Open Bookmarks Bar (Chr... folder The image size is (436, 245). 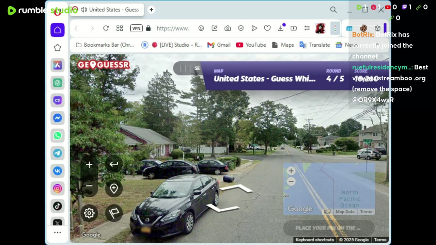[105, 45]
